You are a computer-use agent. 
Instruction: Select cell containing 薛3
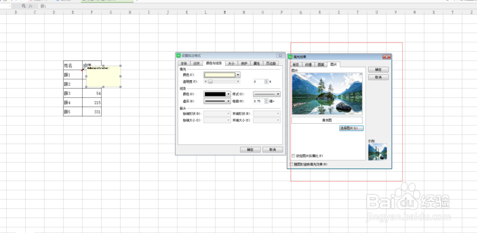[73, 93]
